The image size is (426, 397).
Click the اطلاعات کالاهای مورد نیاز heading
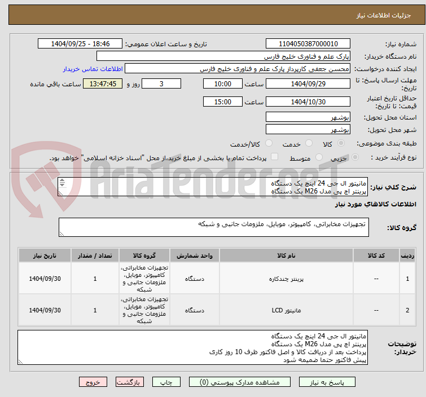coord(375,204)
